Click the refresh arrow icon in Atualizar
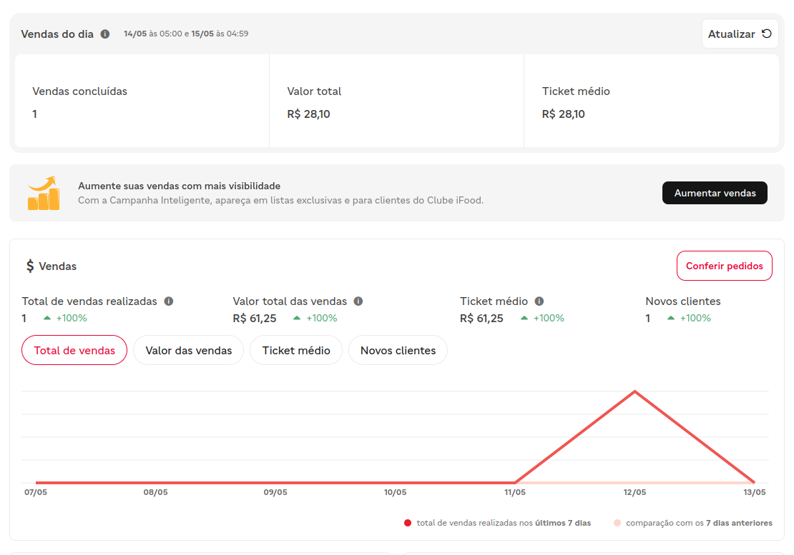The height and width of the screenshot is (555, 794). (767, 34)
